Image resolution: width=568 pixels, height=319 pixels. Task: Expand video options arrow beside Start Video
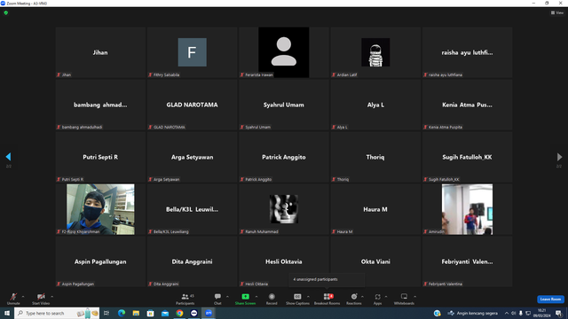(51, 297)
